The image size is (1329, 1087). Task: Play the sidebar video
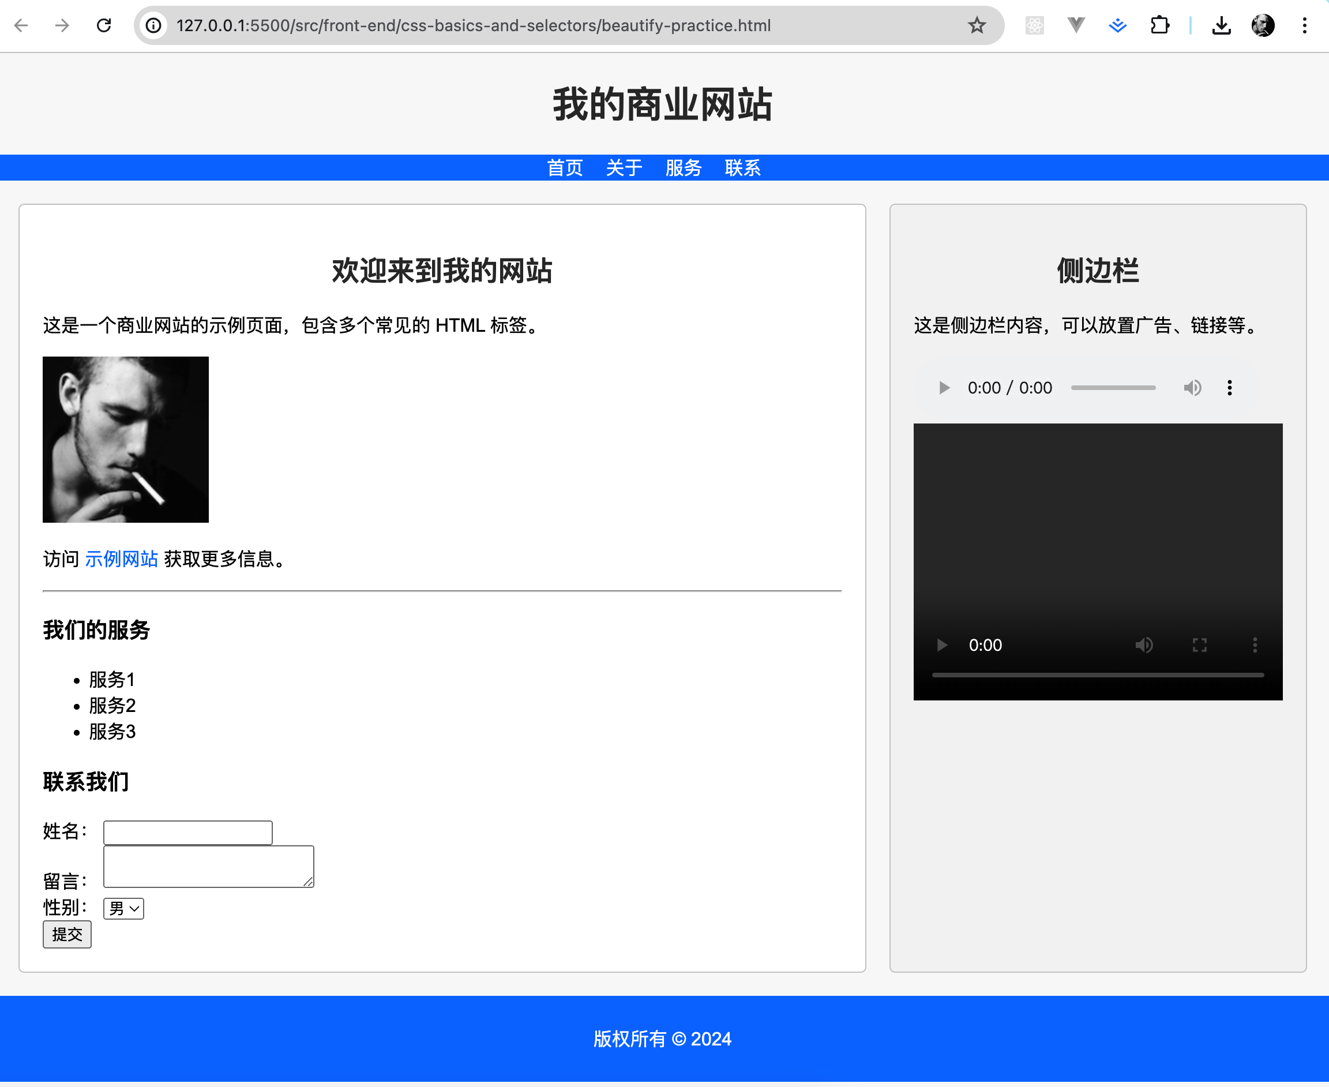(942, 645)
